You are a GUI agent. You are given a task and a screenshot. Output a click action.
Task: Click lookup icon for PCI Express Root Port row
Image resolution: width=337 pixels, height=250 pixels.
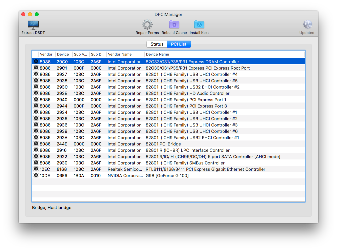tap(36, 68)
